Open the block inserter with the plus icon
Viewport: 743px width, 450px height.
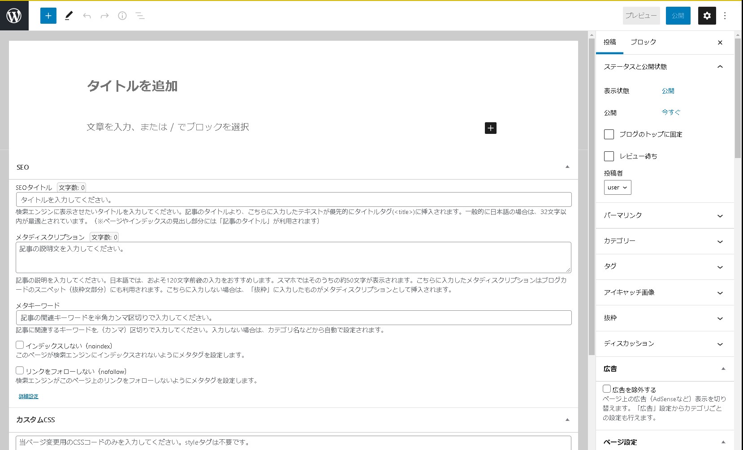pos(48,16)
